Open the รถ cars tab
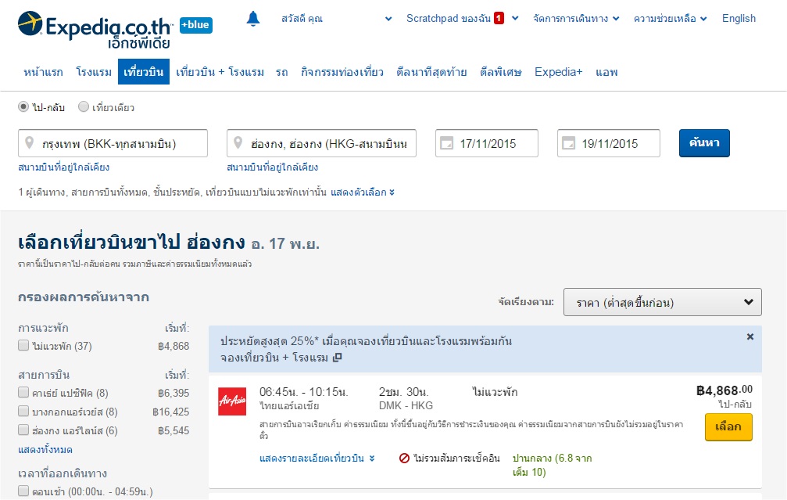 click(282, 72)
